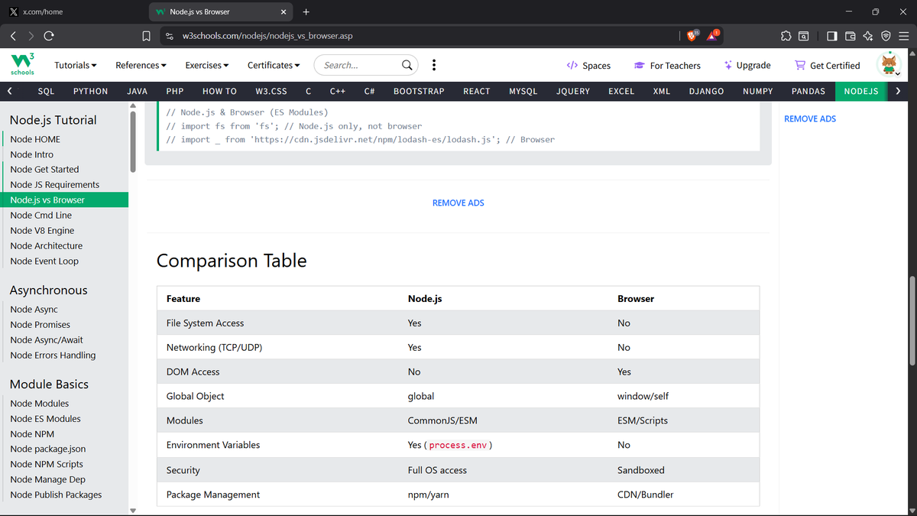Select PYTHON in topic bar
917x516 pixels.
click(90, 91)
